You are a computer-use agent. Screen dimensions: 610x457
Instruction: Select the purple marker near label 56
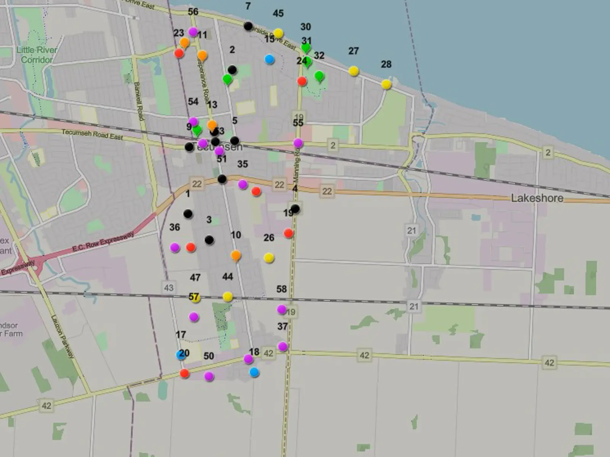tap(194, 32)
